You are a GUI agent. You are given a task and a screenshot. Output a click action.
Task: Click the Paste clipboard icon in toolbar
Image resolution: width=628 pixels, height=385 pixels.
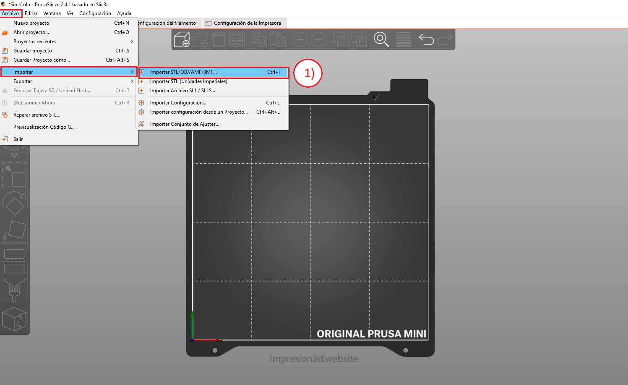tap(278, 39)
